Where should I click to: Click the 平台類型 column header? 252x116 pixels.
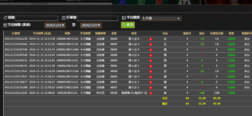(85, 33)
